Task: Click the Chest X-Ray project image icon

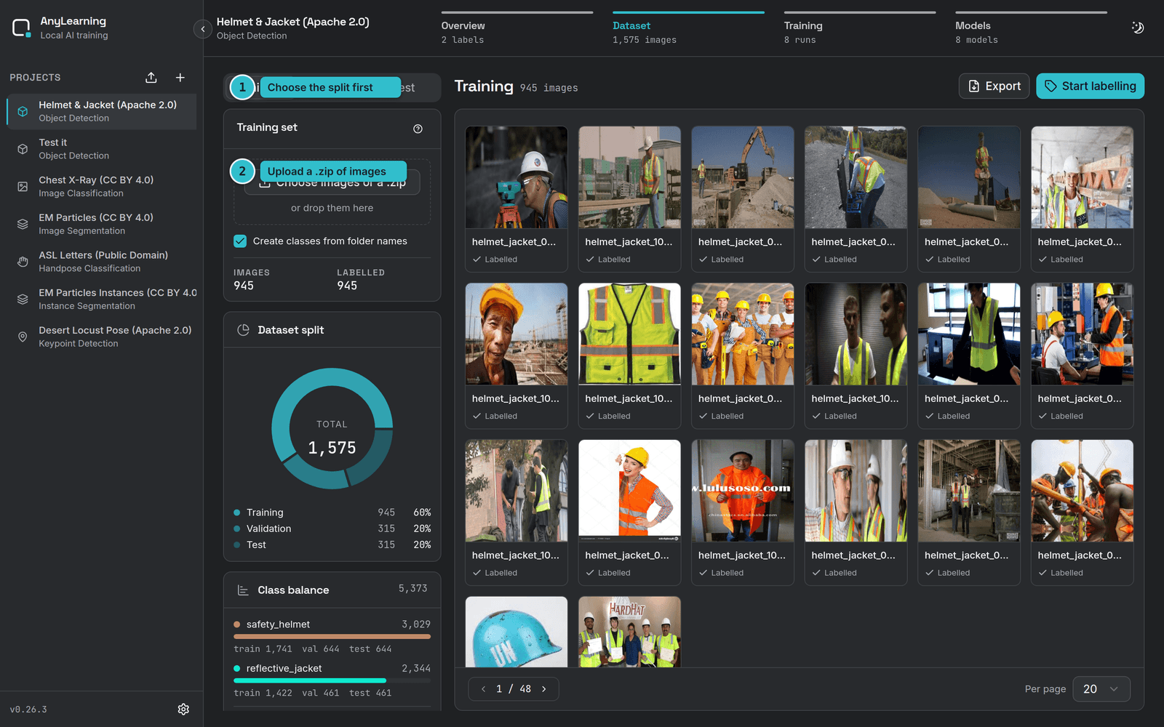Action: point(23,187)
